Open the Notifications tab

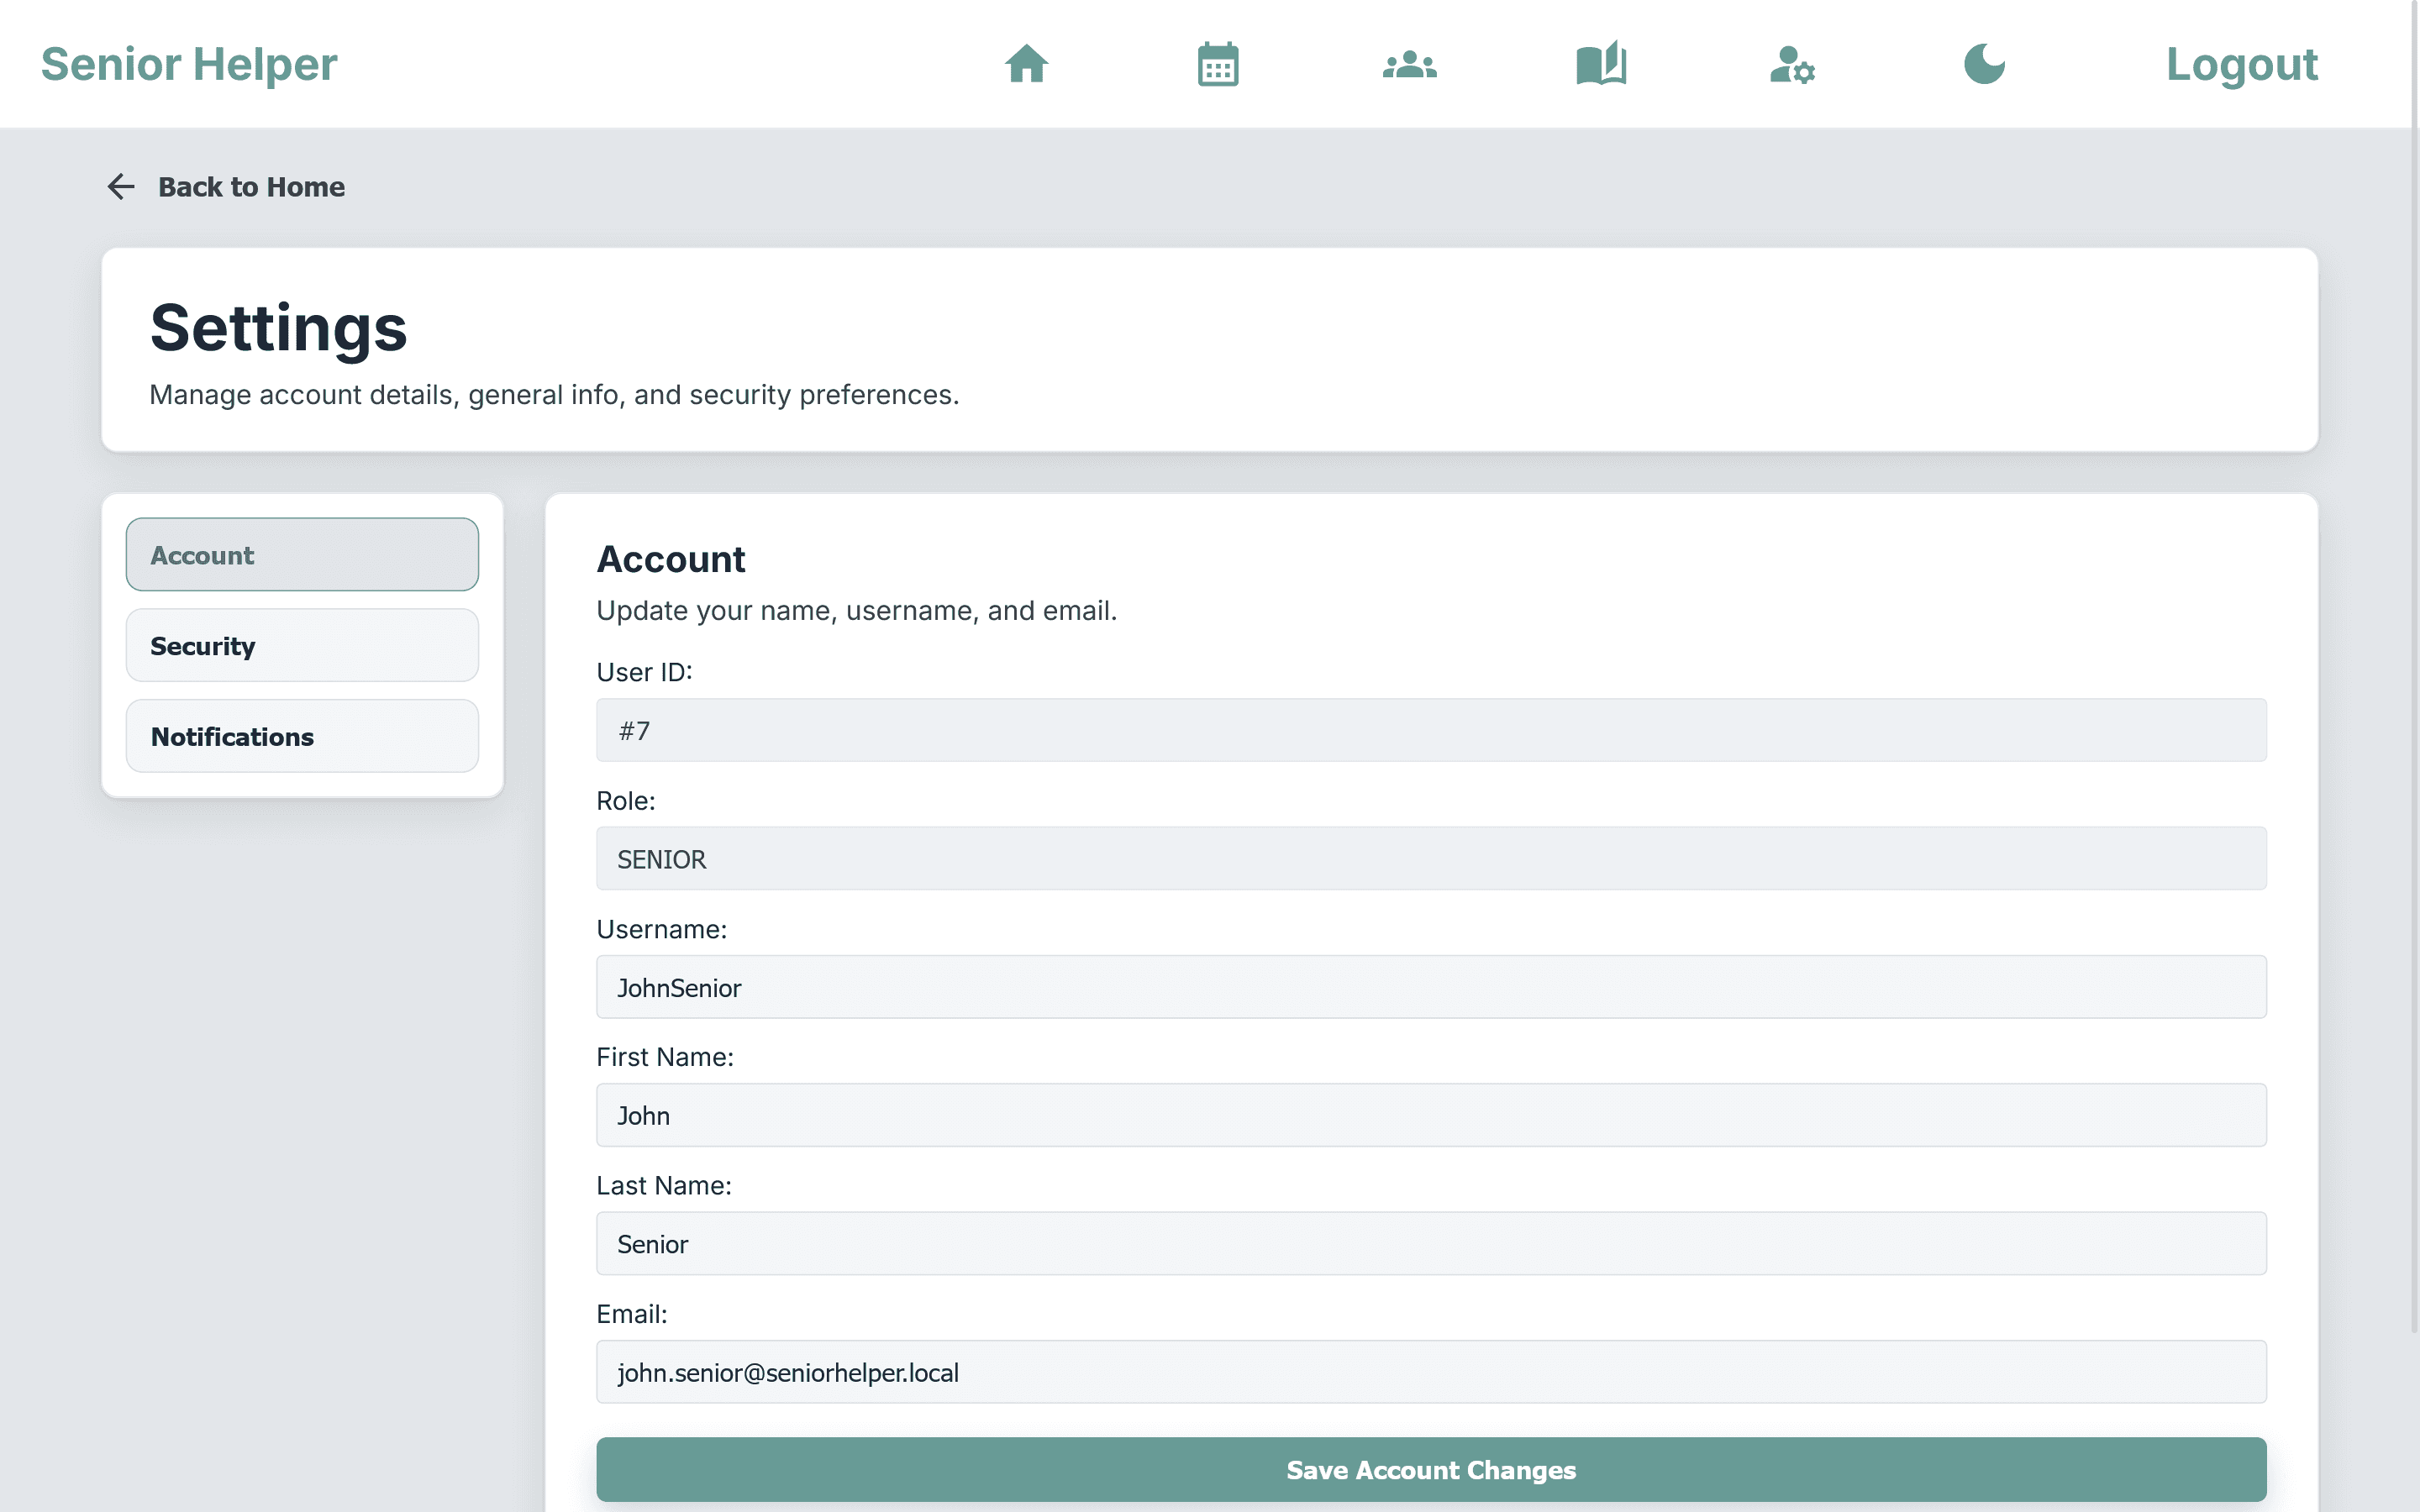point(302,736)
